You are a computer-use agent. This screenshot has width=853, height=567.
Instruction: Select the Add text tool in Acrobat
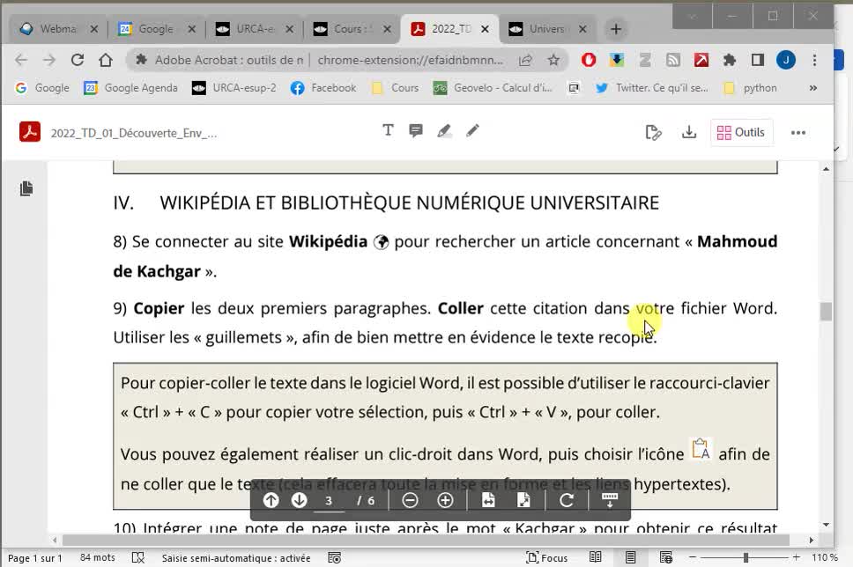388,131
